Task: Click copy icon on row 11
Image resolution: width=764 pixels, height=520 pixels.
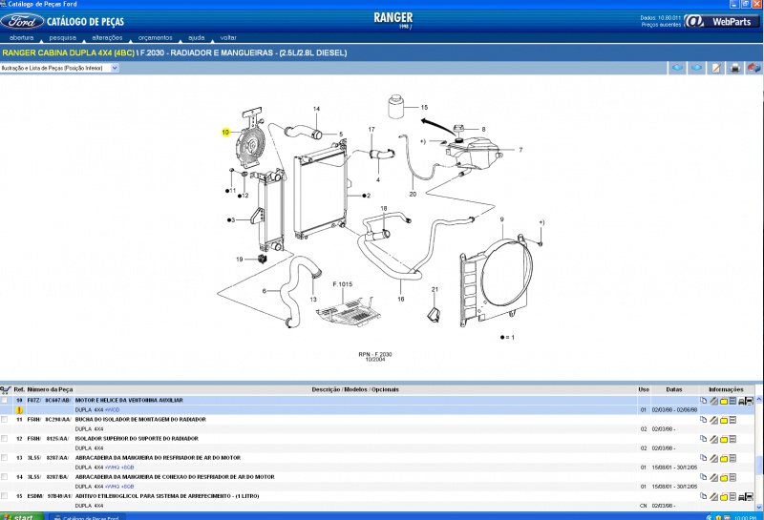Action: [x=704, y=419]
